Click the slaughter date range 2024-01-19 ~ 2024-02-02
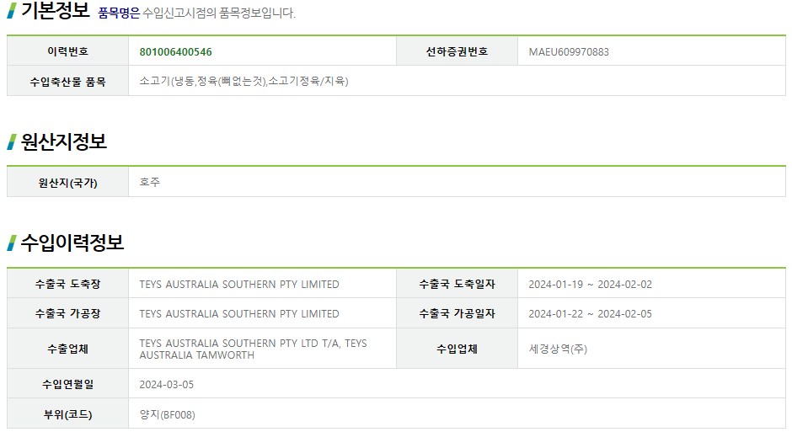The height and width of the screenshot is (432, 792). pos(590,284)
